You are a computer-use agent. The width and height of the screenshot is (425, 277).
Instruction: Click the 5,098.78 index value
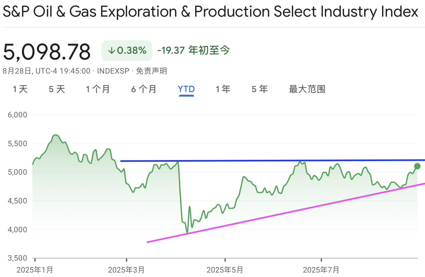47,52
